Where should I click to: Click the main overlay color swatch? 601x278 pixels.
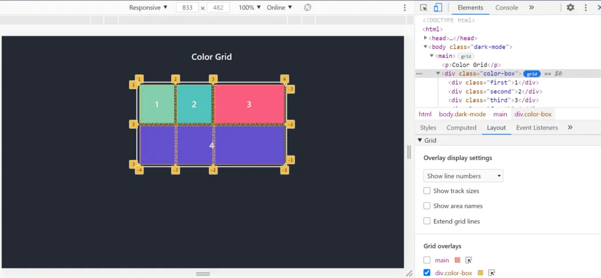(x=457, y=260)
